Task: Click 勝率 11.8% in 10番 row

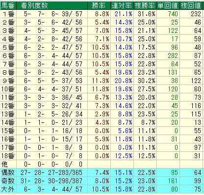Action: [101, 89]
